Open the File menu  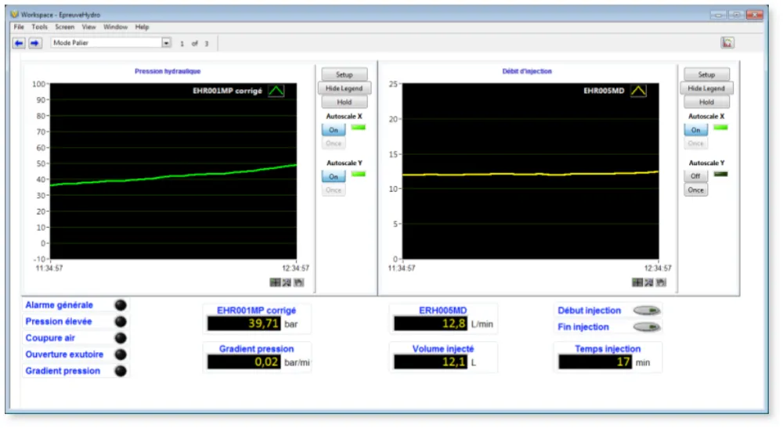pyautogui.click(x=19, y=27)
